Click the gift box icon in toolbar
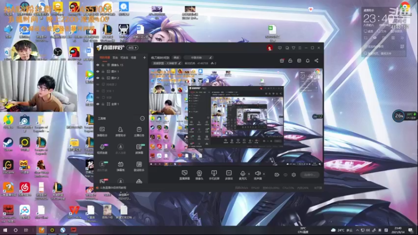Screen dimensions: 418x235 282,61
